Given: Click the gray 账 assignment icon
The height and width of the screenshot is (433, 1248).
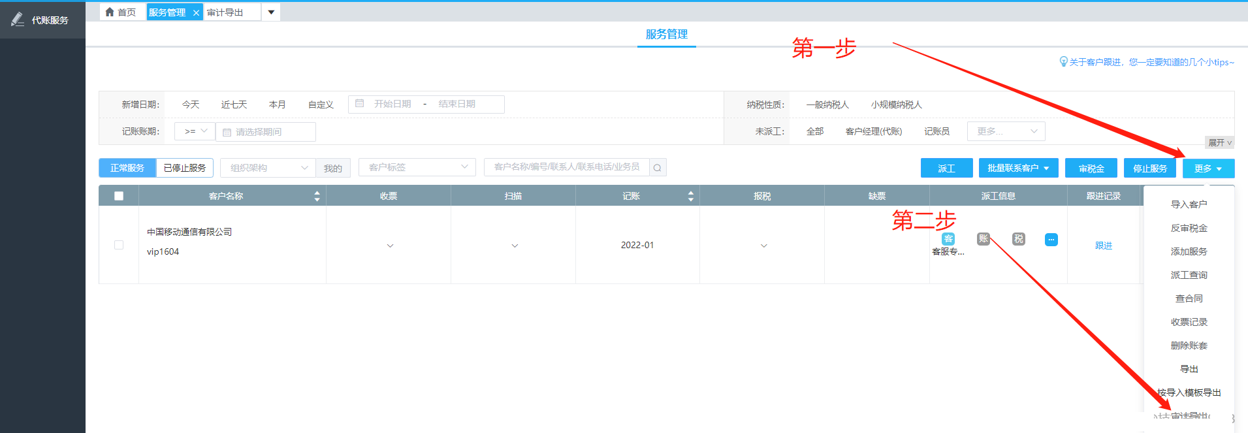Looking at the screenshot, I should [x=984, y=239].
